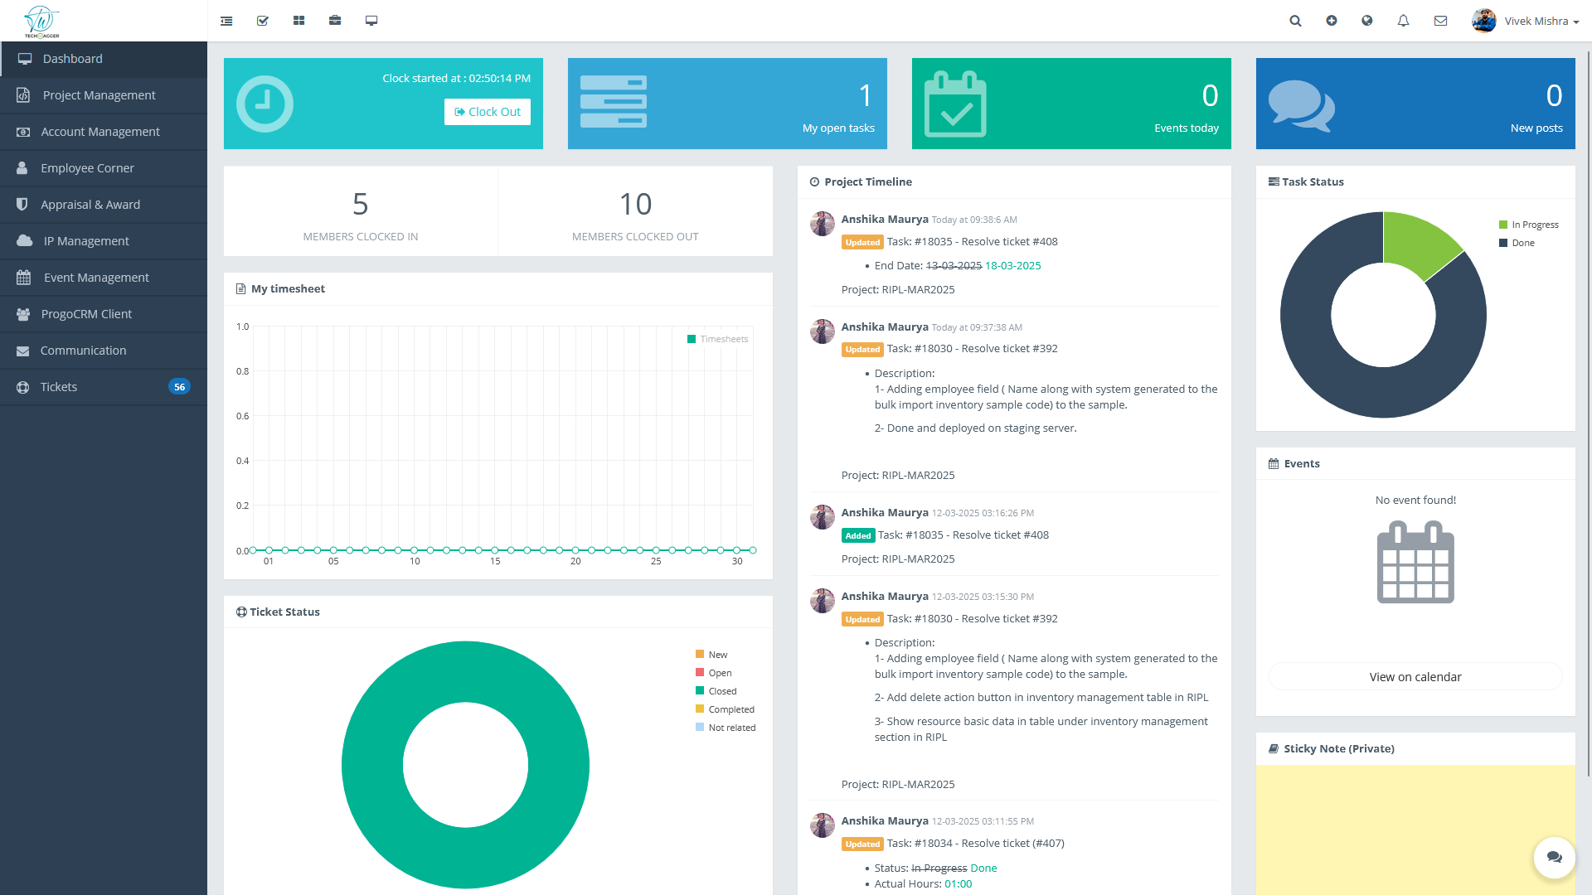
Task: Open the Tickets menu item
Action: click(x=59, y=387)
